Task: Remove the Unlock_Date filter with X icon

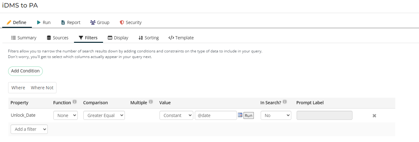Action: pos(374,116)
